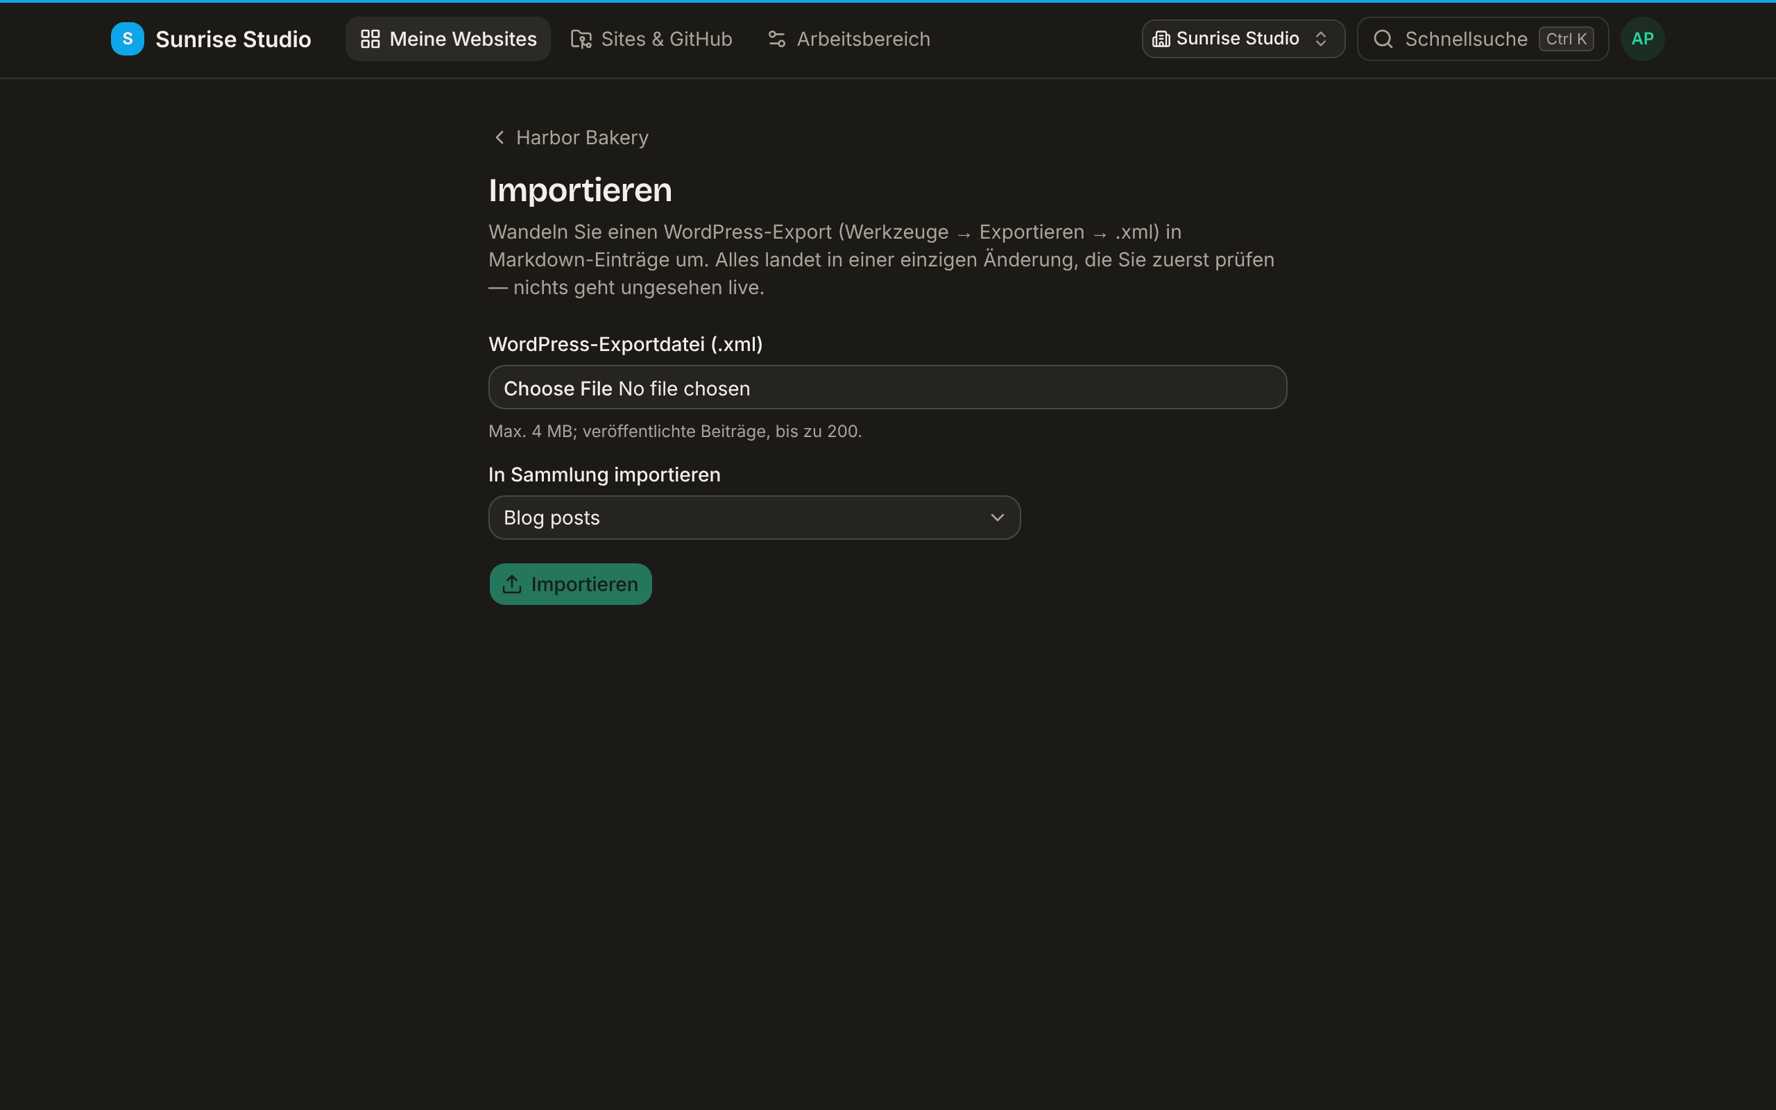Click the green Importieren button
Image resolution: width=1776 pixels, height=1110 pixels.
(570, 584)
